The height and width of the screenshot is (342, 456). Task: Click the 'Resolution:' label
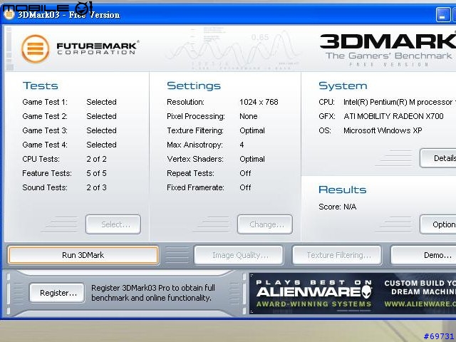coord(185,102)
